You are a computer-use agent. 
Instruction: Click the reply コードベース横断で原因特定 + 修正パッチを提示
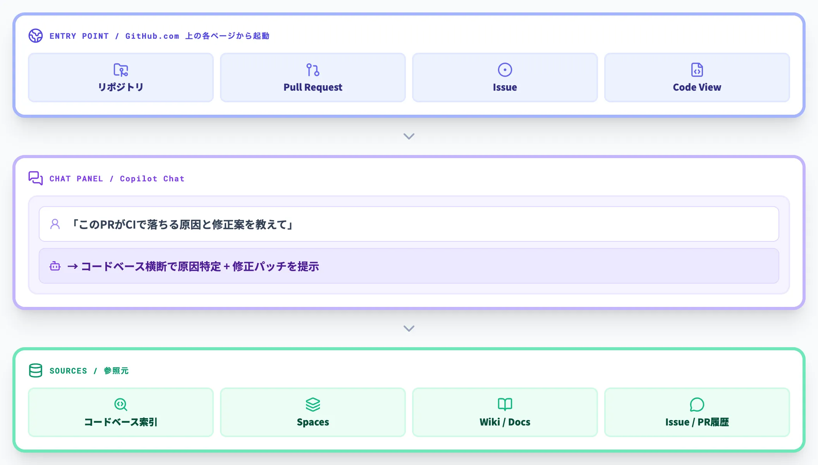coord(409,266)
